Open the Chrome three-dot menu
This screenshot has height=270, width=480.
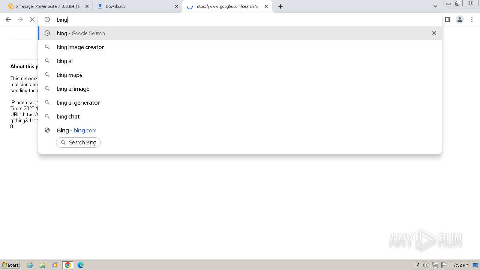pos(472,19)
